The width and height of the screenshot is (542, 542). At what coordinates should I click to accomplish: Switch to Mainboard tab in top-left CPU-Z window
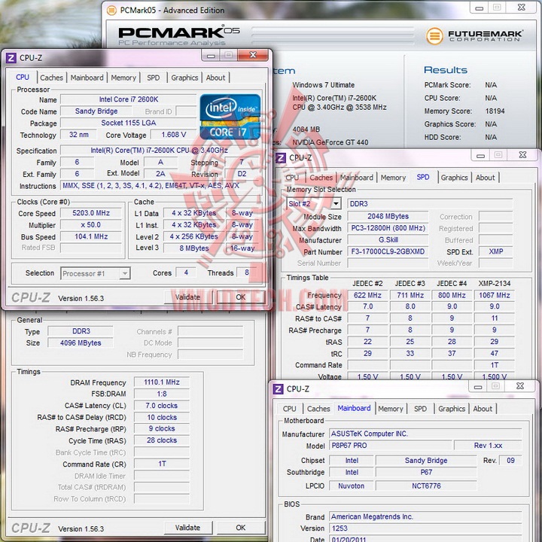[87, 78]
